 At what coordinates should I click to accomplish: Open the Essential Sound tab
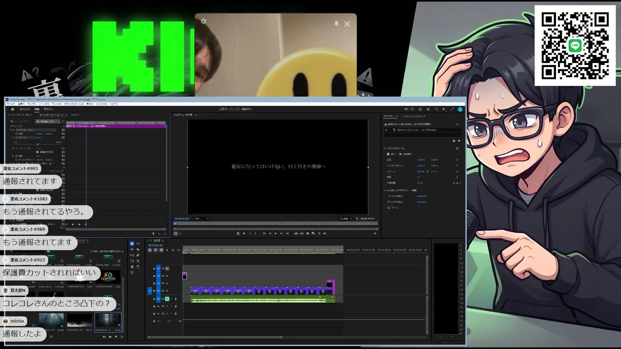tap(414, 116)
